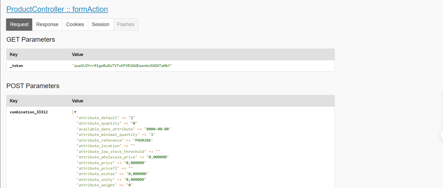
Task: Click the attribute_ecotax value
Action: click(x=137, y=174)
